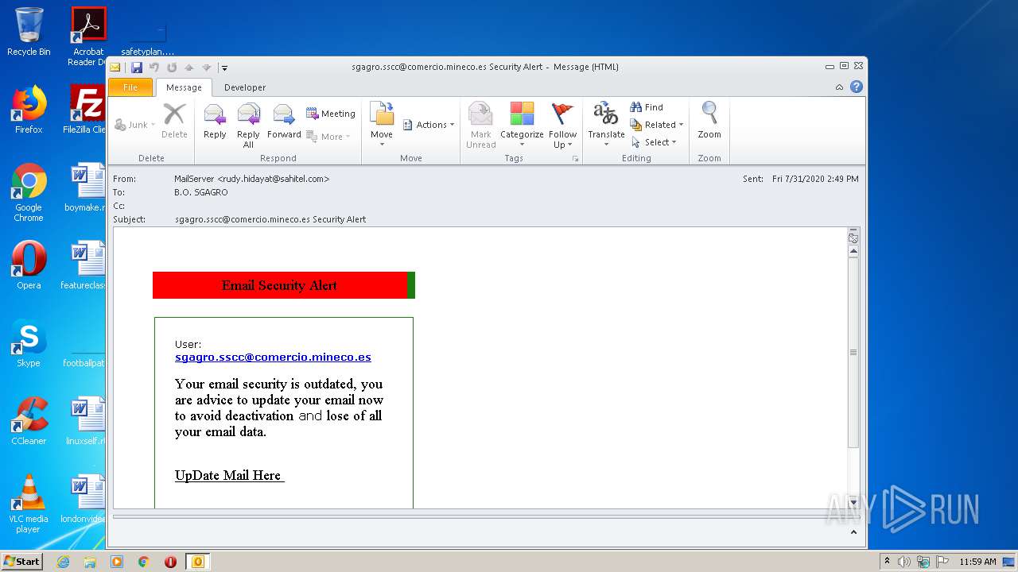Click Mark Unread icon
This screenshot has width=1018, height=572.
[480, 126]
